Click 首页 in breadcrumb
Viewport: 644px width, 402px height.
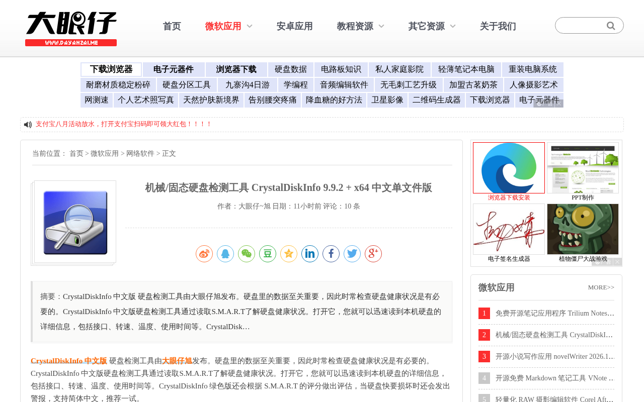(x=76, y=154)
